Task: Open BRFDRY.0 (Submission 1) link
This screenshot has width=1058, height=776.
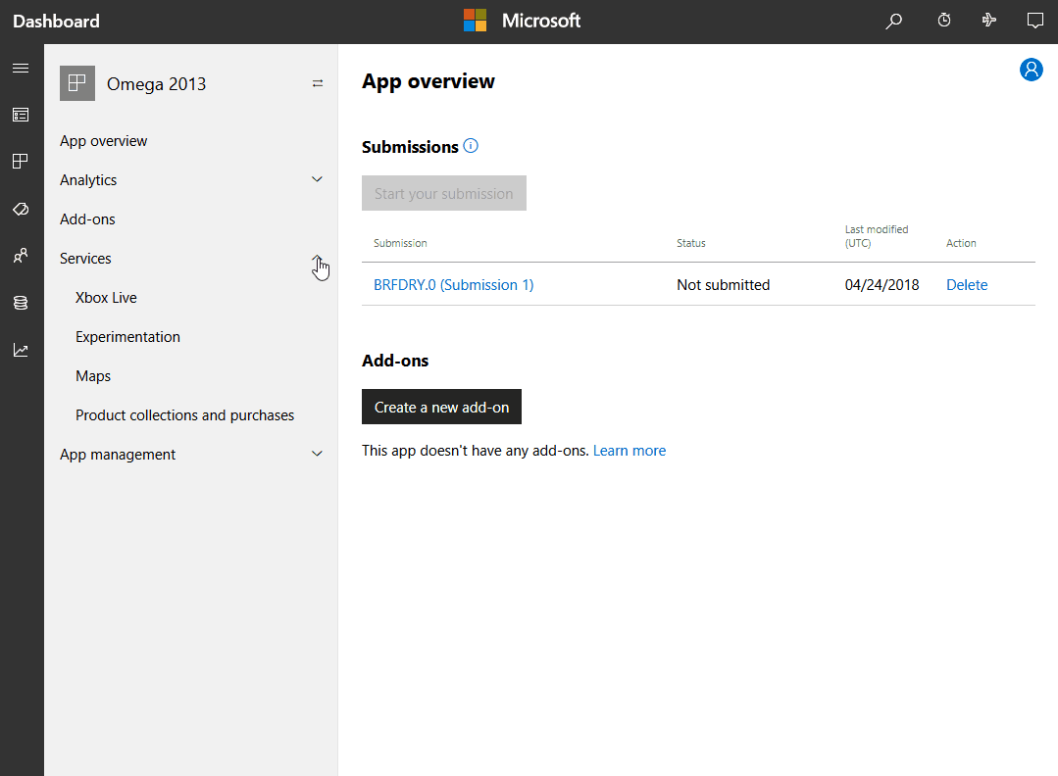Action: (453, 284)
